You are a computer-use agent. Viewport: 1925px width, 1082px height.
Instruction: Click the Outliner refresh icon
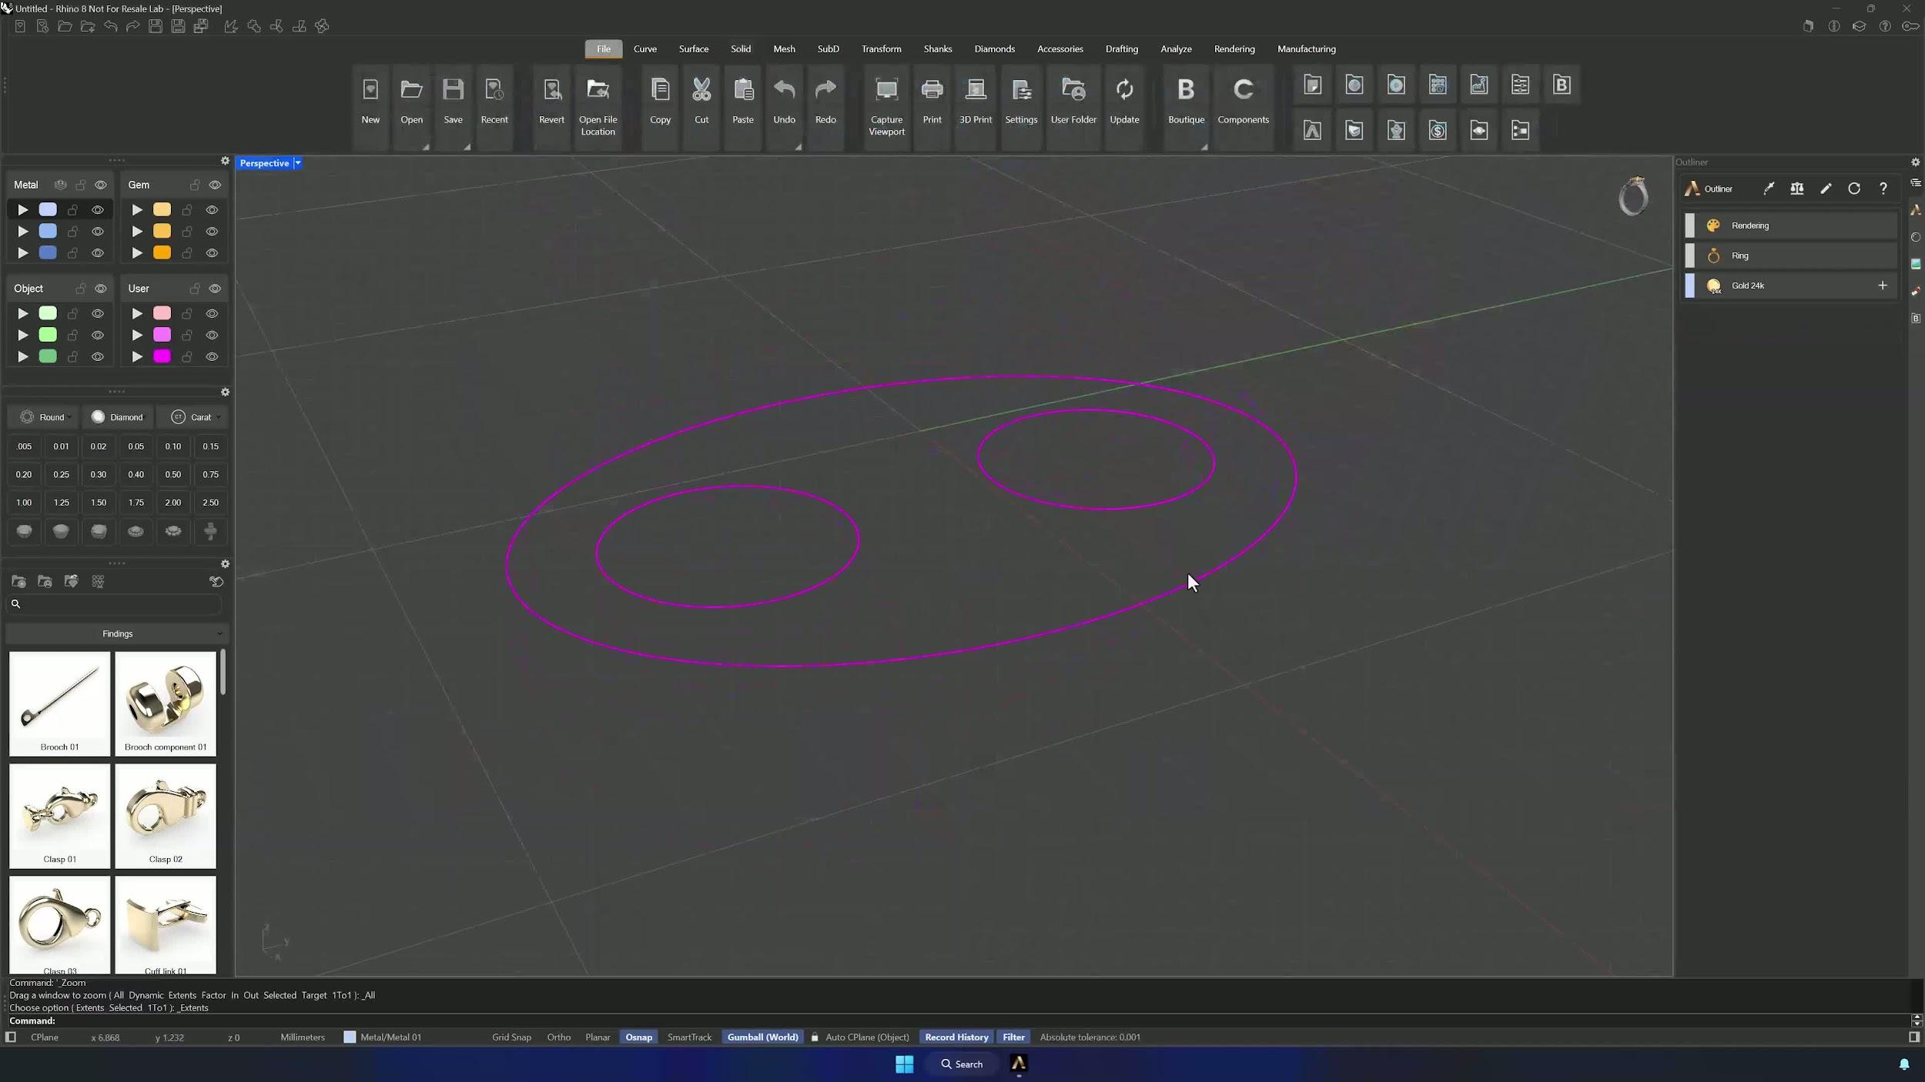pos(1854,189)
